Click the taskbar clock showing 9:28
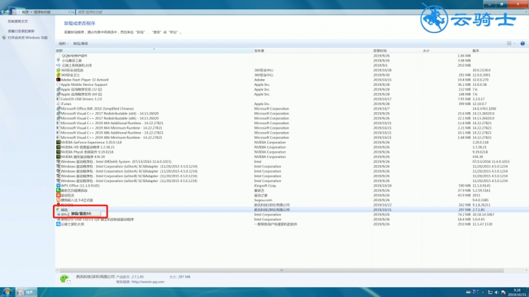This screenshot has height=297, width=529. 516,292
